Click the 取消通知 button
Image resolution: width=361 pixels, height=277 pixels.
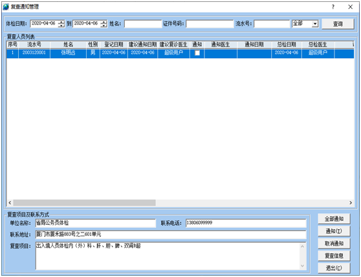tap(334, 243)
